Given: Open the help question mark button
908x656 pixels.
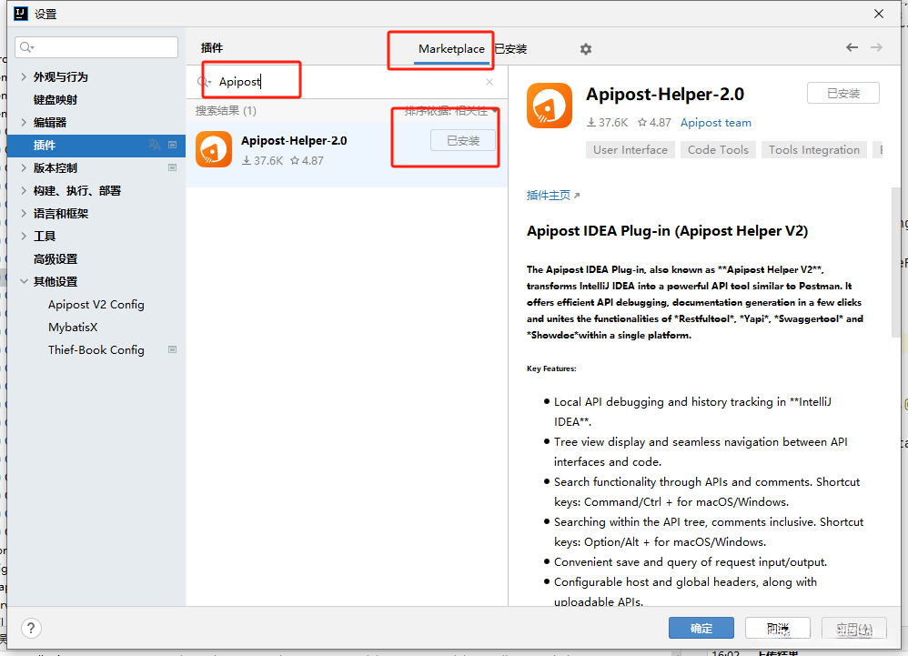Looking at the screenshot, I should 31,628.
